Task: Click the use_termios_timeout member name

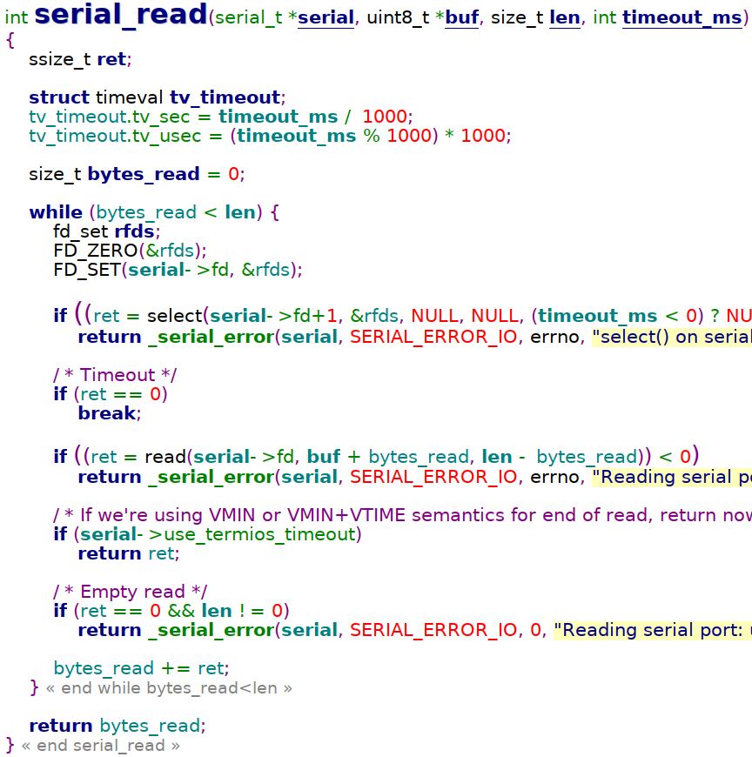Action: pyautogui.click(x=252, y=534)
